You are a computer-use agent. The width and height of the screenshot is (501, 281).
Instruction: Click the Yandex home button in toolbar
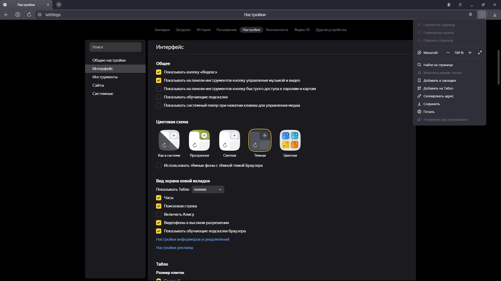pos(18,15)
